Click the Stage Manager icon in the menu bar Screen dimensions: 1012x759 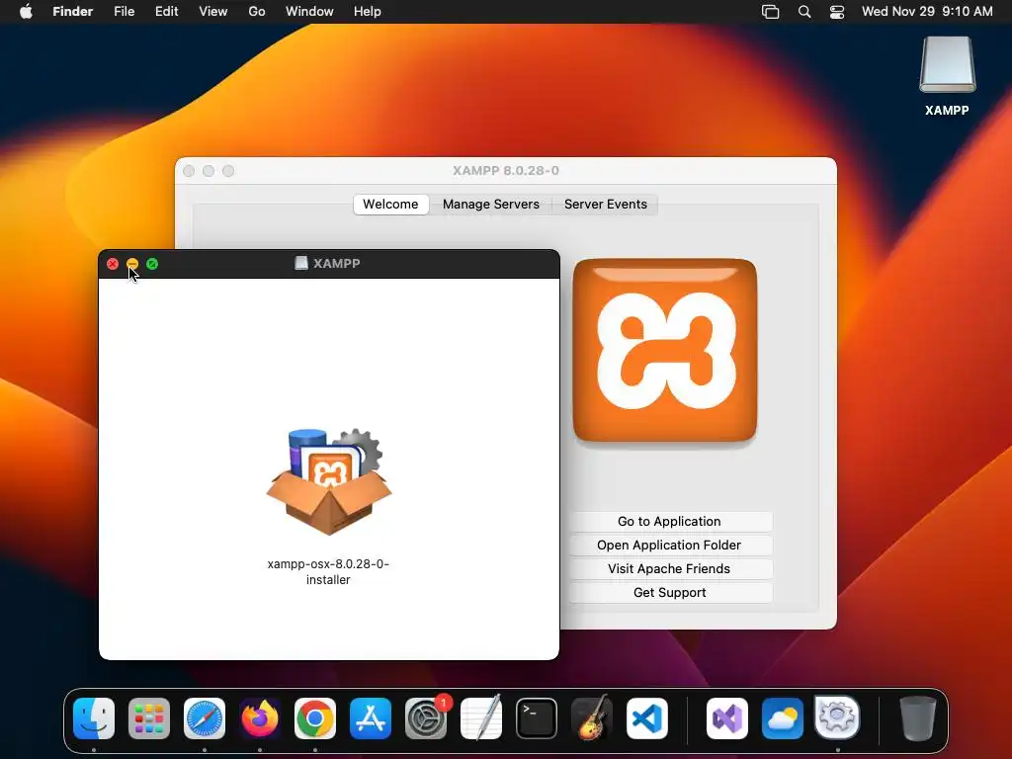(771, 12)
